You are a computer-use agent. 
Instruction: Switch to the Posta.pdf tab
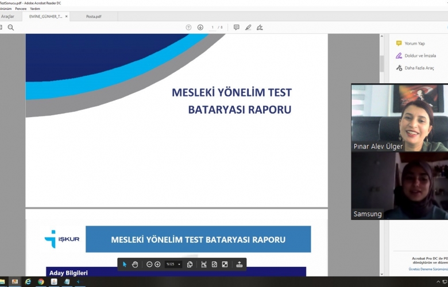click(94, 17)
